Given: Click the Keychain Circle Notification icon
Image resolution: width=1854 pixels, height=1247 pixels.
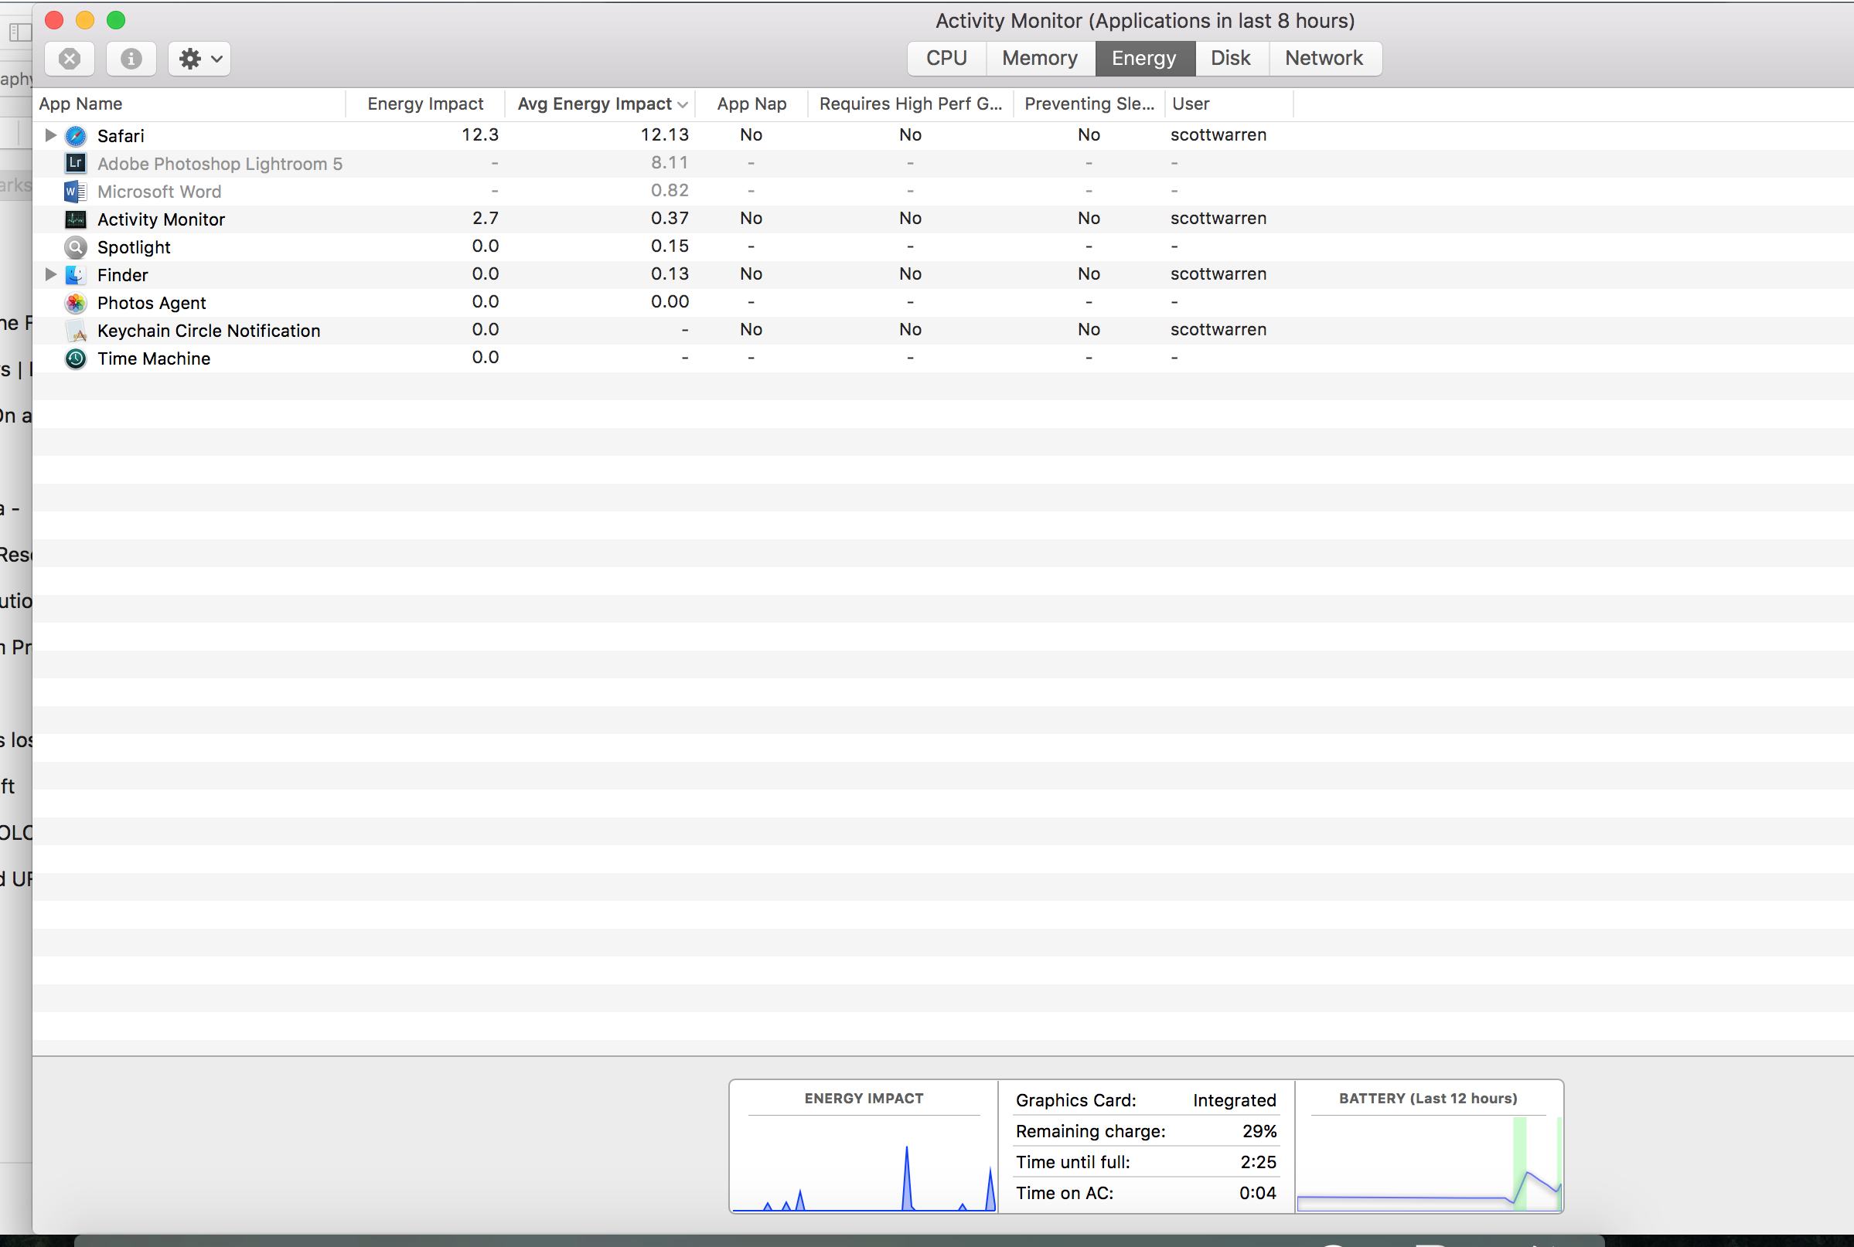Looking at the screenshot, I should coord(76,331).
